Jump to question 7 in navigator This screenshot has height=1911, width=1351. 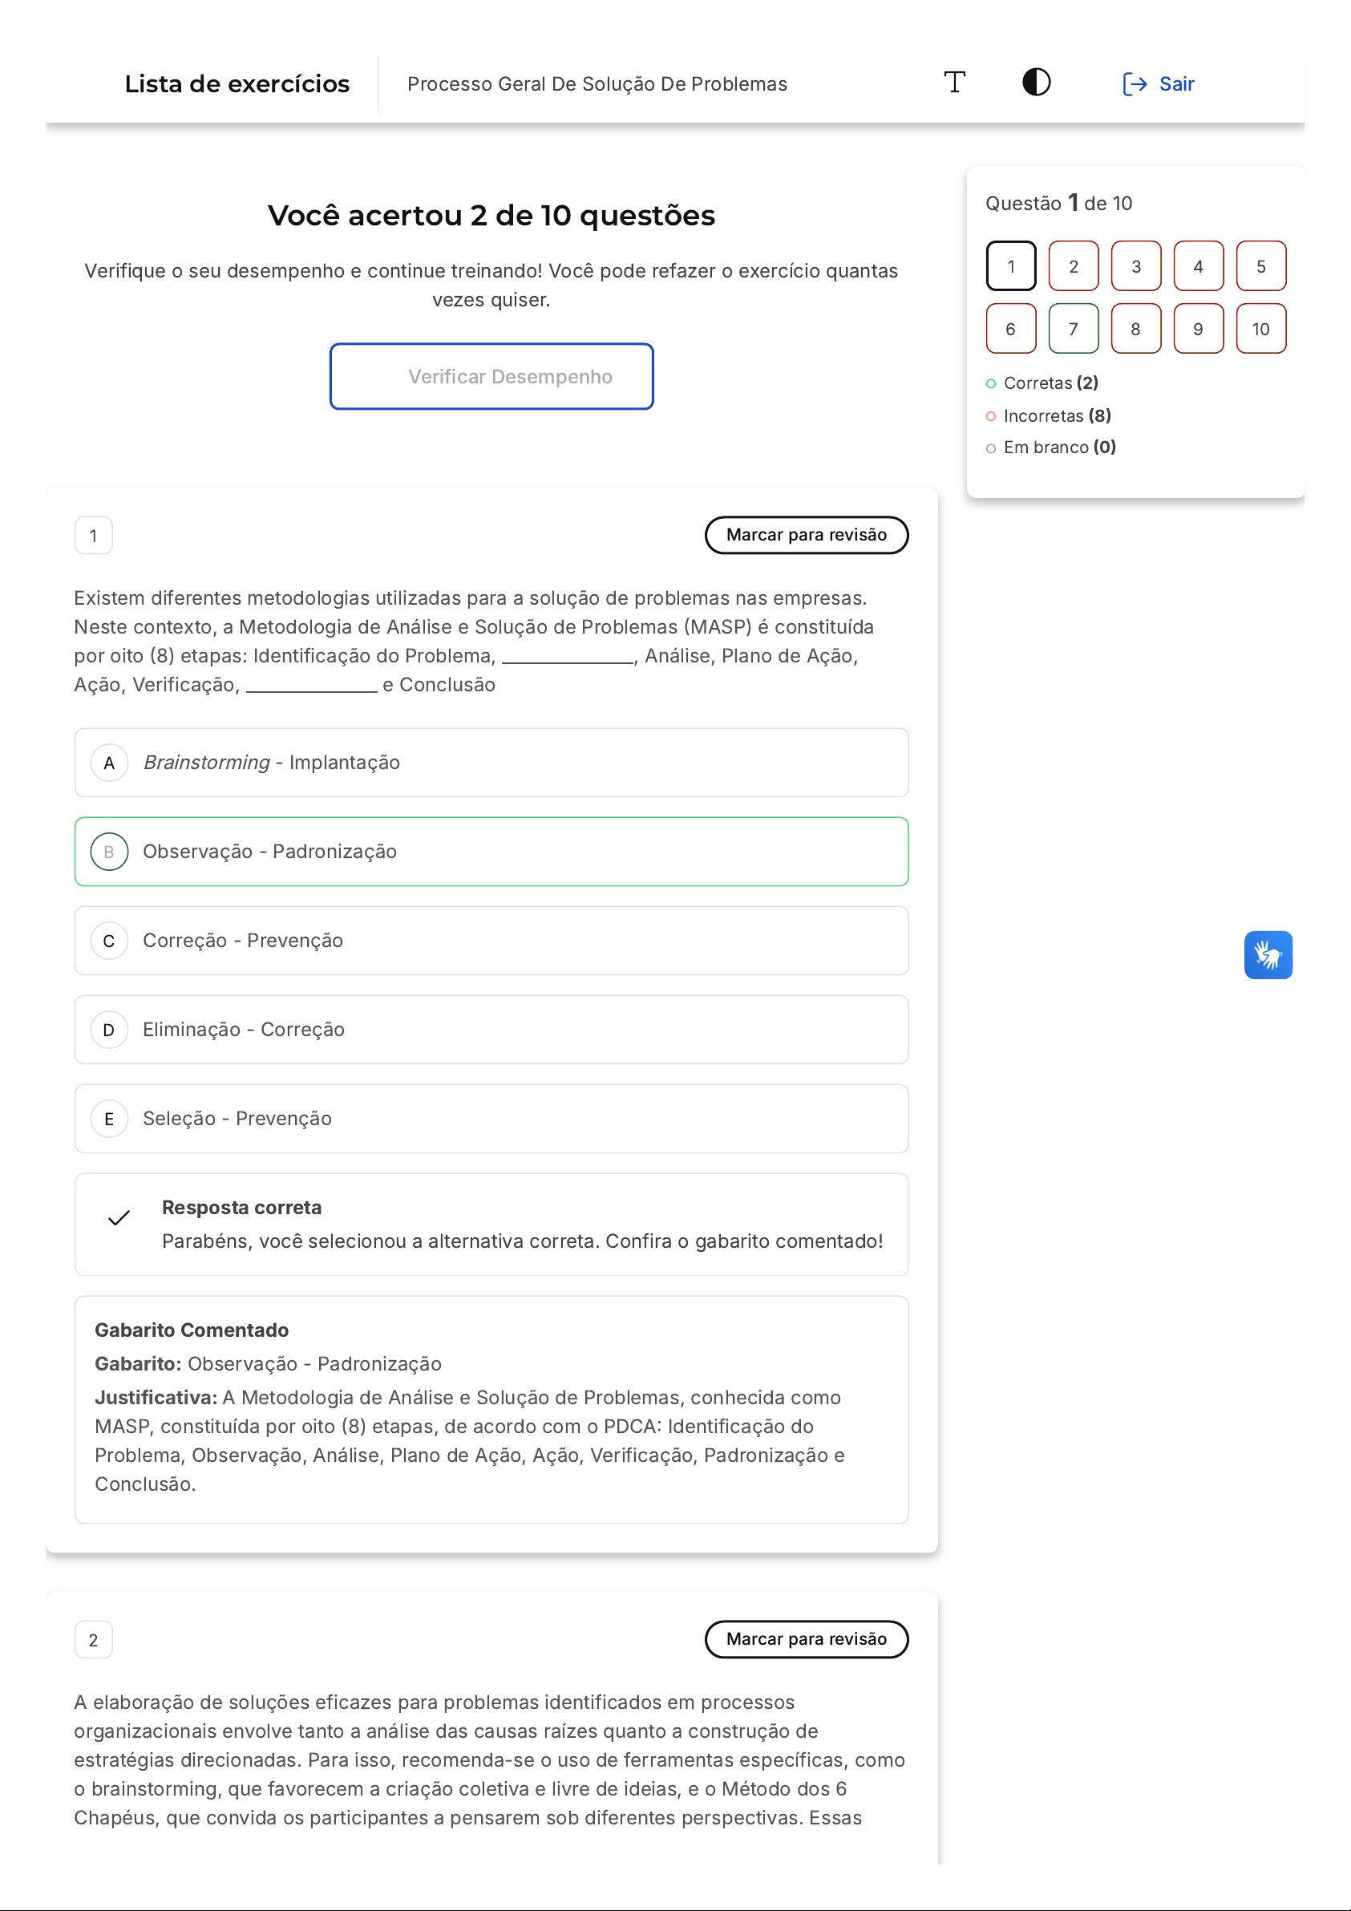1073,329
